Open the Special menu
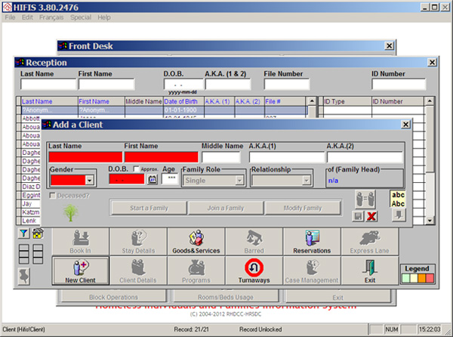 [80, 17]
